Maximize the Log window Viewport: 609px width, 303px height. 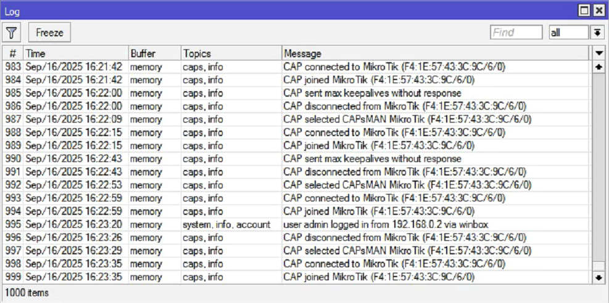[x=584, y=11]
